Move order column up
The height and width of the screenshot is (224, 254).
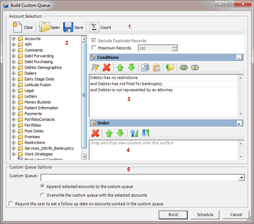click(109, 133)
